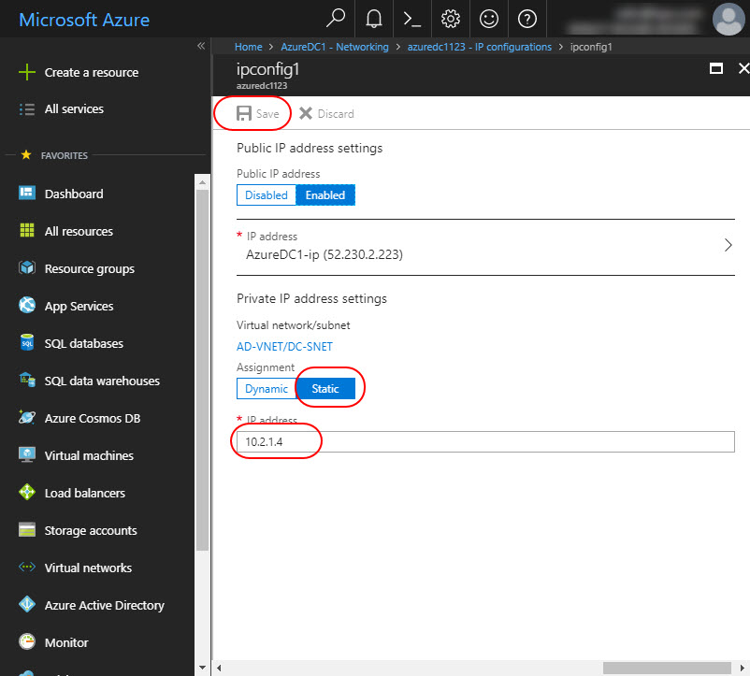This screenshot has width=750, height=676.
Task: Go to AzureDC1 - Networking breadcrumb
Action: click(335, 47)
